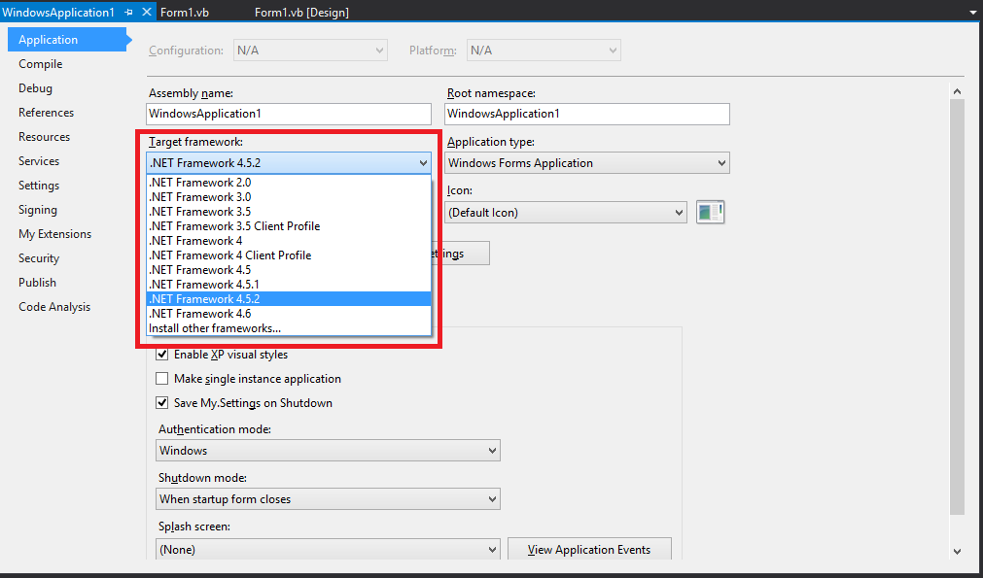Switch to the Form1.vb [Design] tab

tap(301, 13)
